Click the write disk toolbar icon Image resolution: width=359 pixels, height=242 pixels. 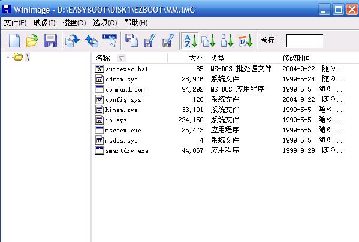click(x=91, y=41)
